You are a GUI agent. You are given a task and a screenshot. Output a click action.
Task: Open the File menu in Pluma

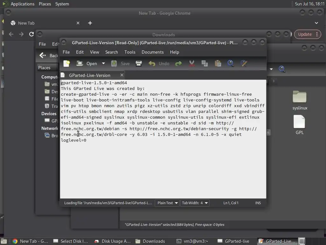pyautogui.click(x=66, y=52)
